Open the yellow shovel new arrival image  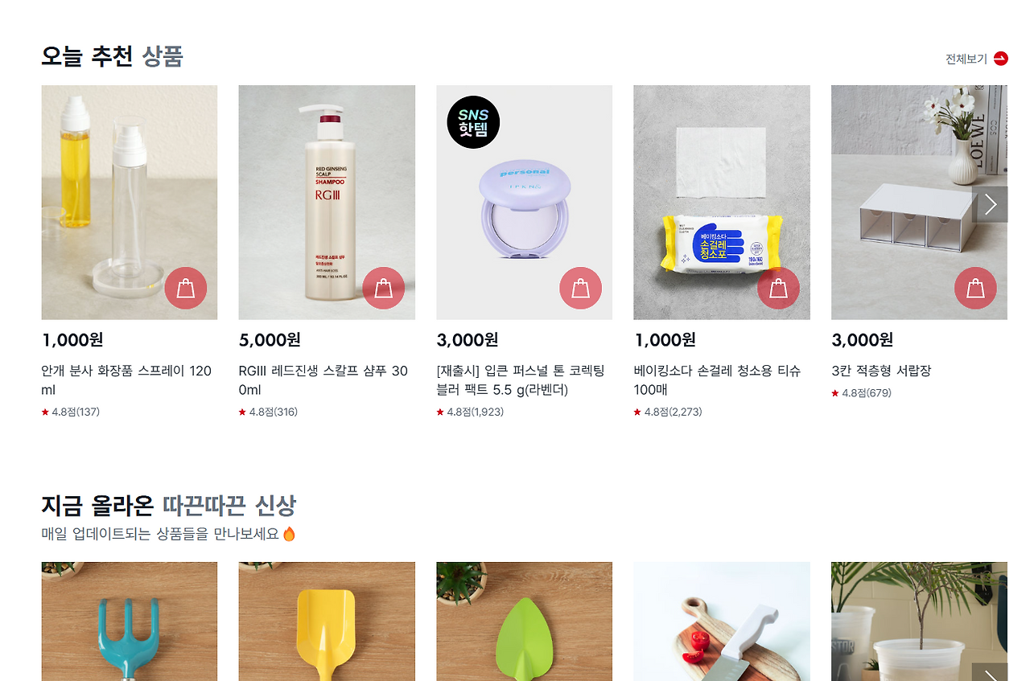click(x=327, y=622)
